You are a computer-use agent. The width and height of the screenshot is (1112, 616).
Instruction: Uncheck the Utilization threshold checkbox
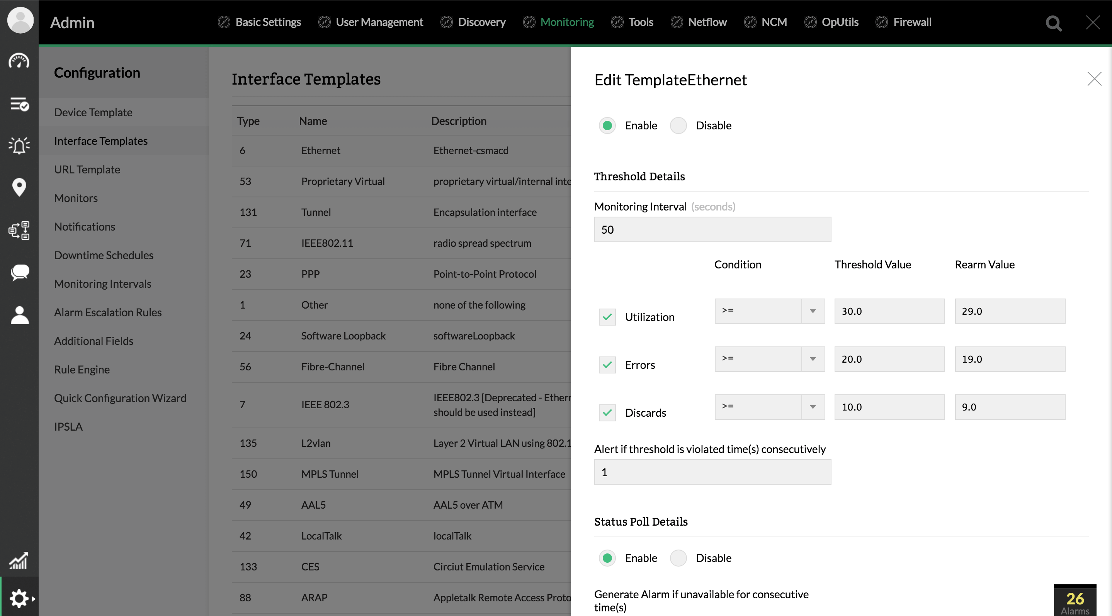tap(607, 317)
